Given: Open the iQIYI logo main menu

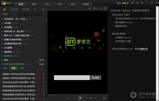Looking at the screenshot, I should (x=7, y=3).
